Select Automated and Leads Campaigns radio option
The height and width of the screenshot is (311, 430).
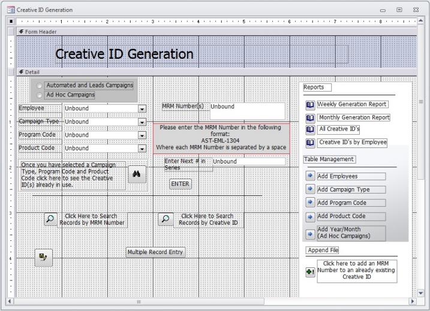pos(40,86)
